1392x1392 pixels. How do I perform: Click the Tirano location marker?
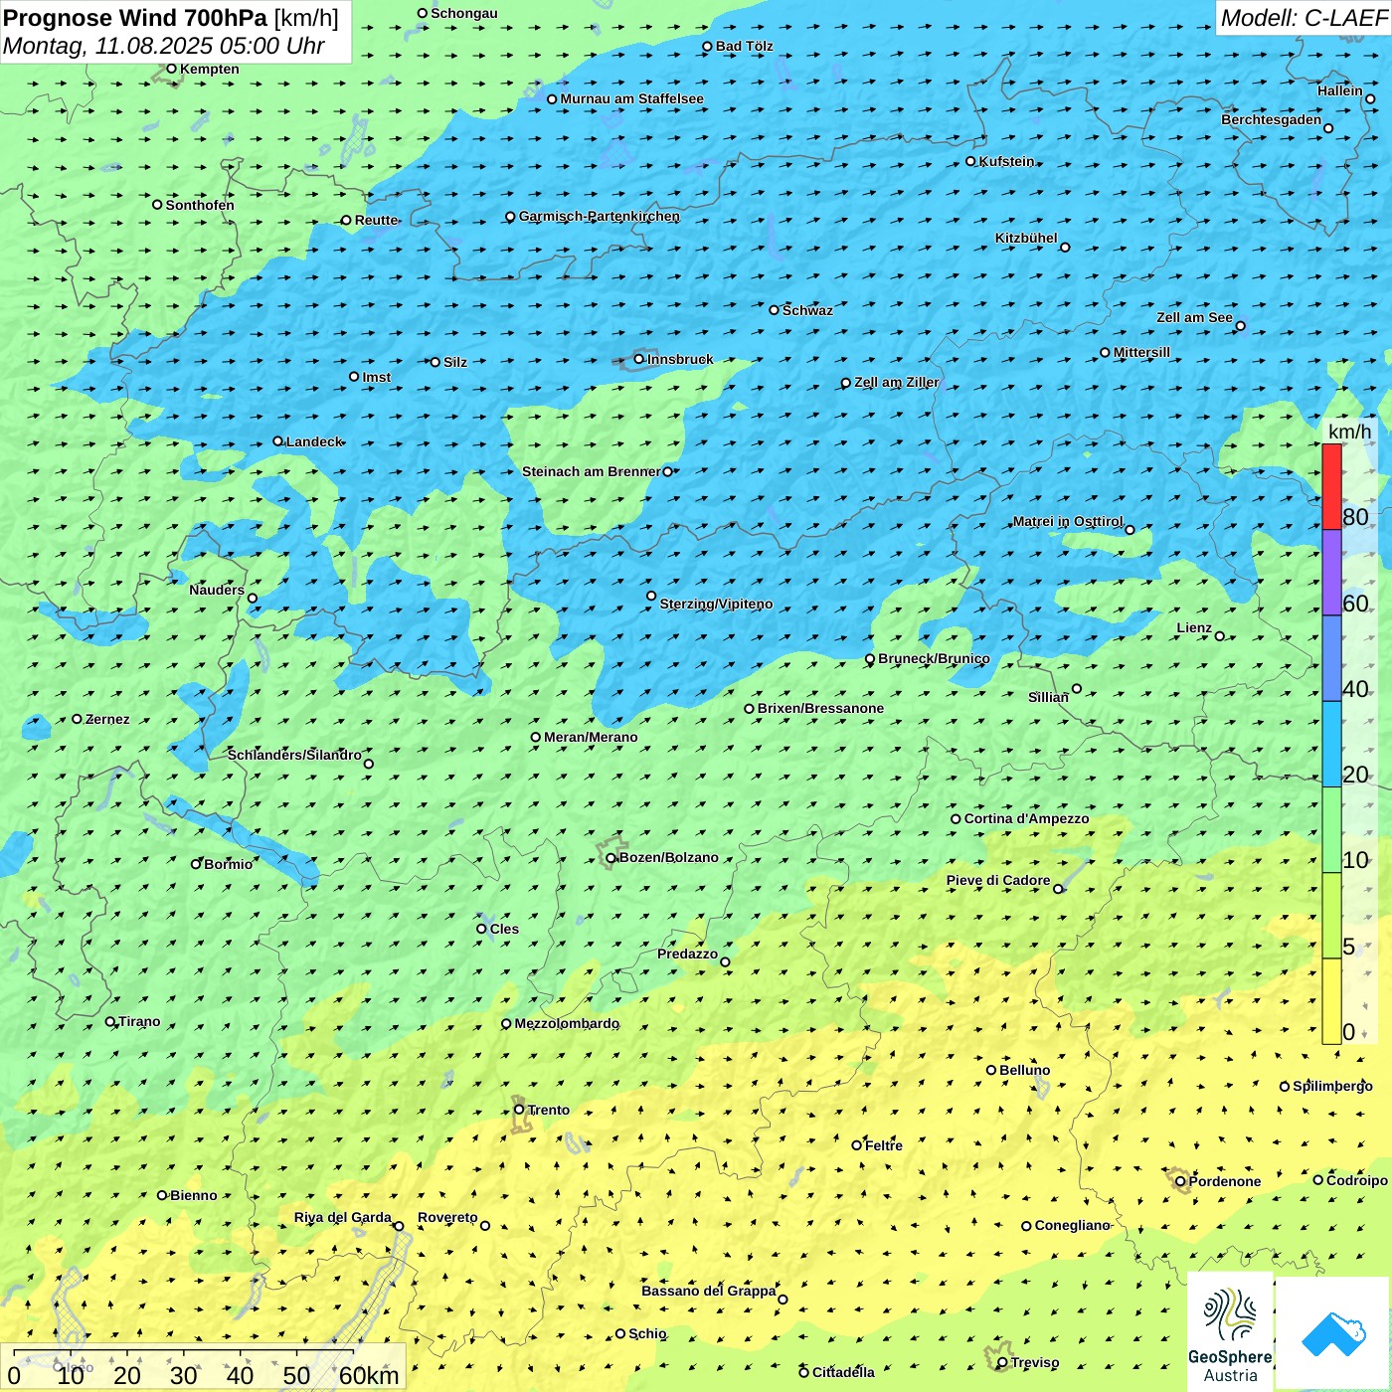click(110, 1021)
